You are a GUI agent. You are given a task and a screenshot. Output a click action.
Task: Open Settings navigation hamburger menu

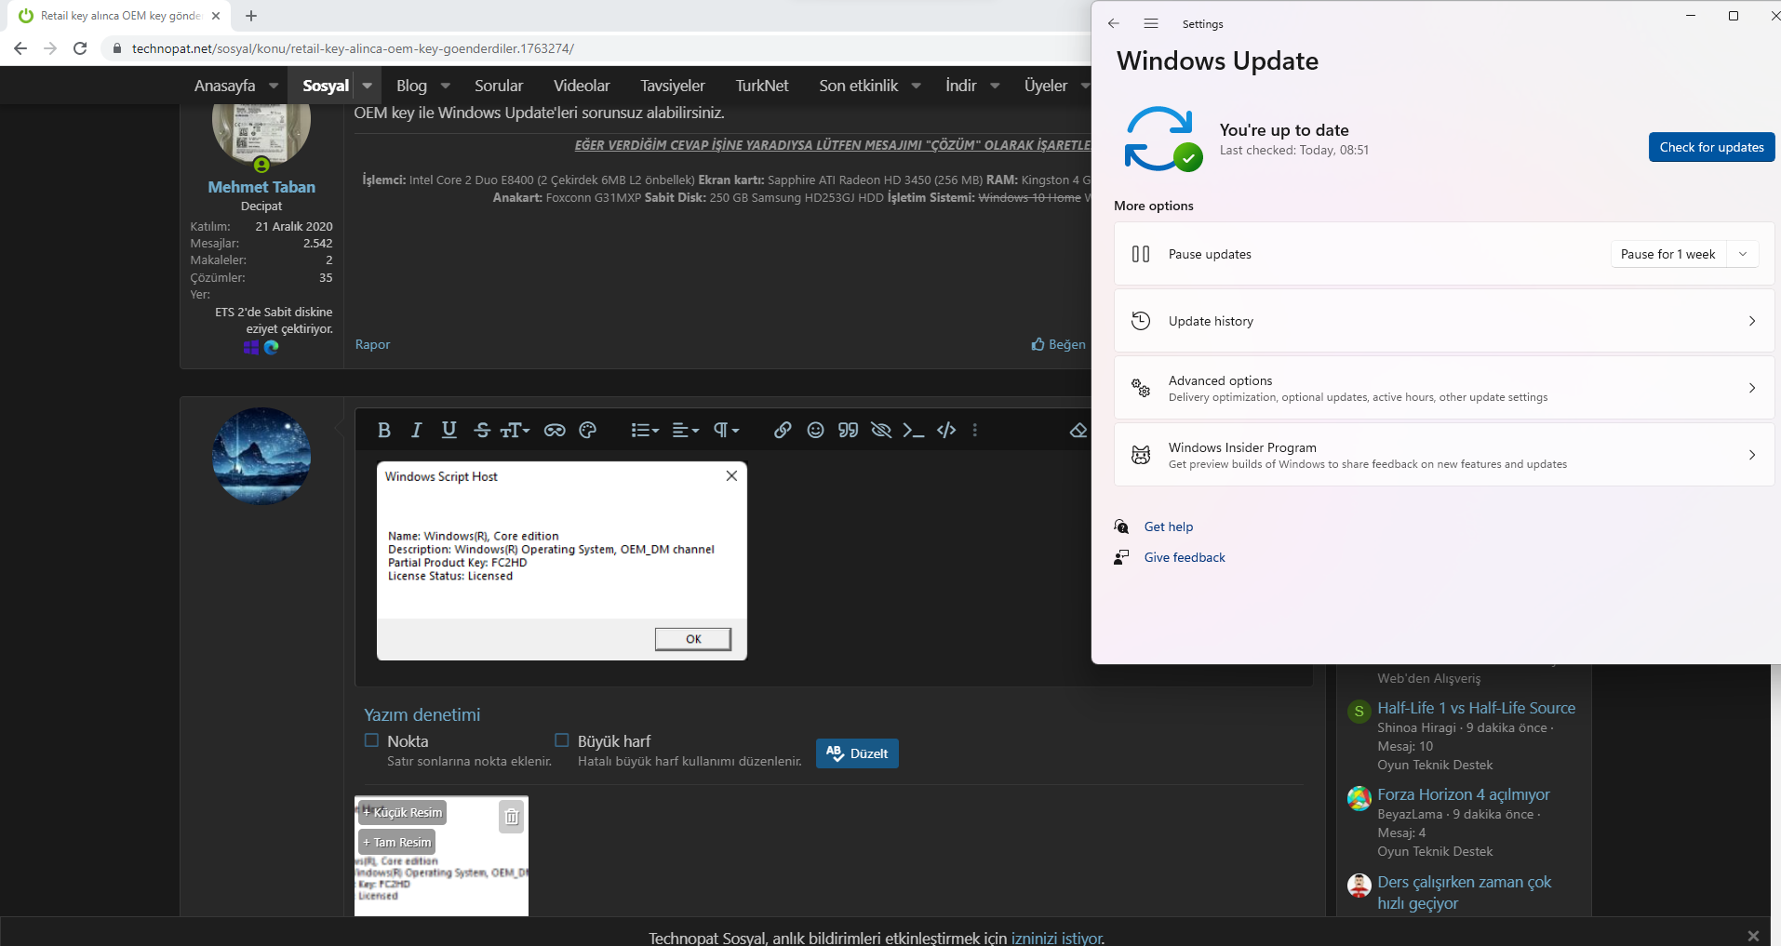(x=1151, y=23)
